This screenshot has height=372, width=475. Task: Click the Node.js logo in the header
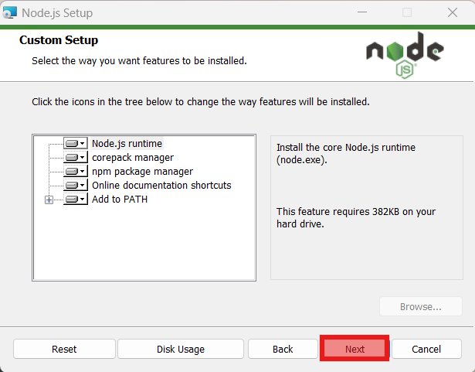click(x=405, y=55)
